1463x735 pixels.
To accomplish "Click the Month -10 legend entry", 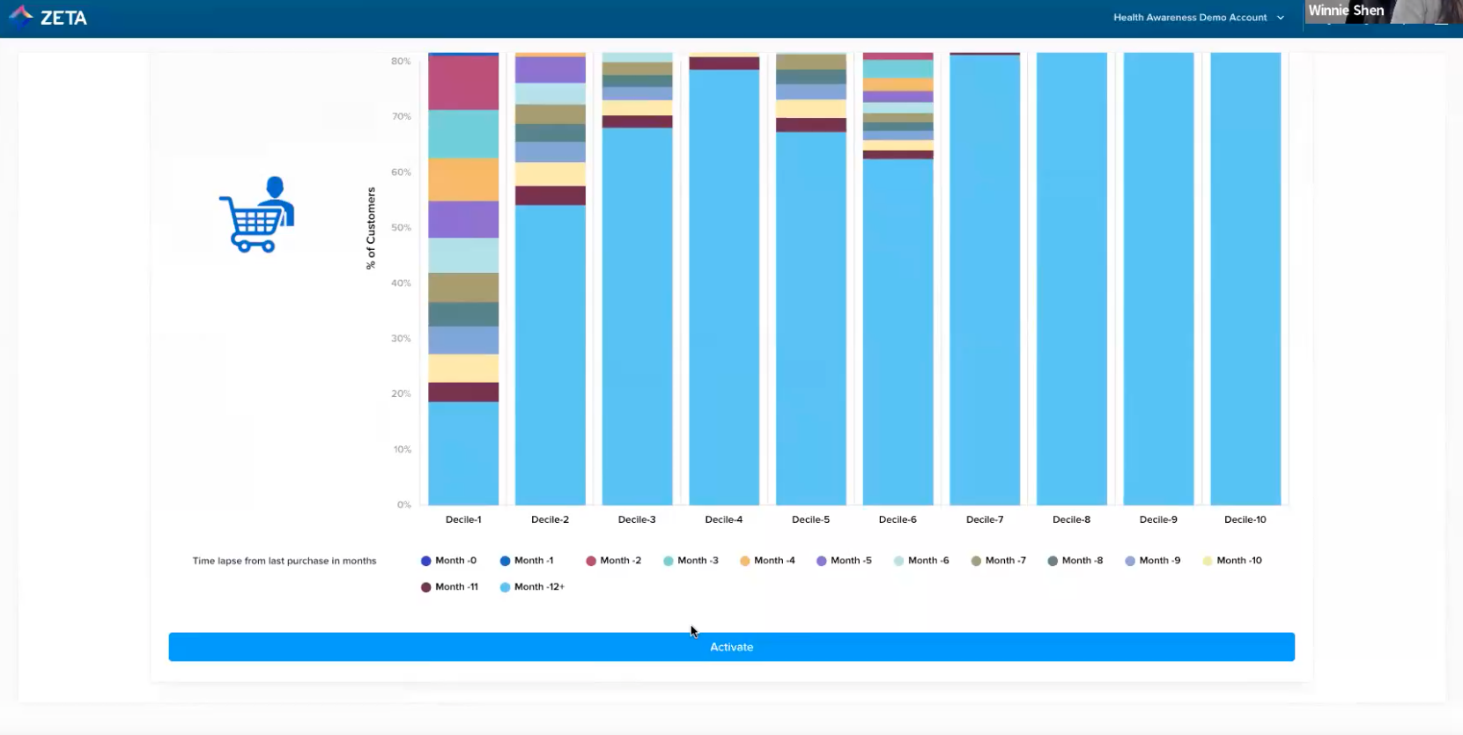I will [x=1231, y=561].
